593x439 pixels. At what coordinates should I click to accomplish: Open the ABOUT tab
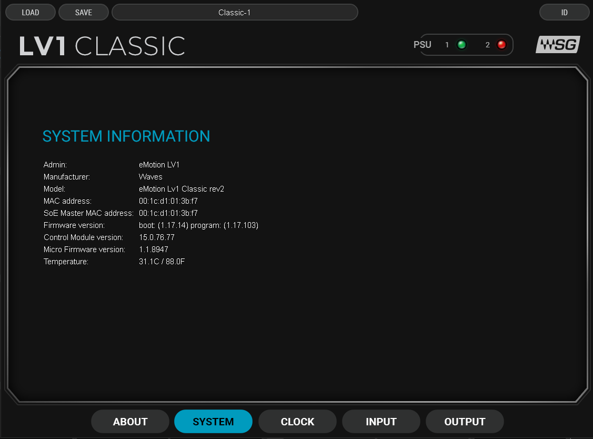pyautogui.click(x=130, y=422)
